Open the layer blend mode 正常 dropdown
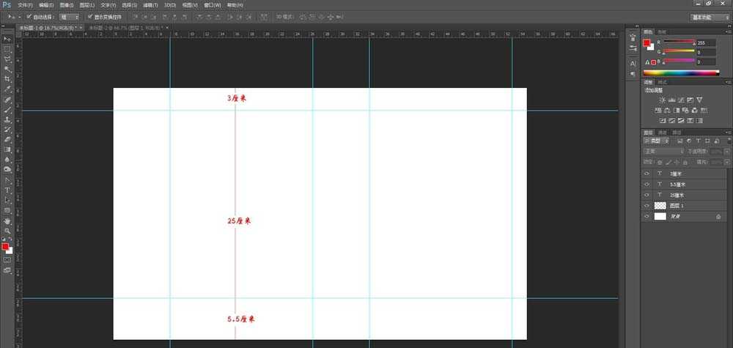This screenshot has height=348, width=733. (663, 152)
